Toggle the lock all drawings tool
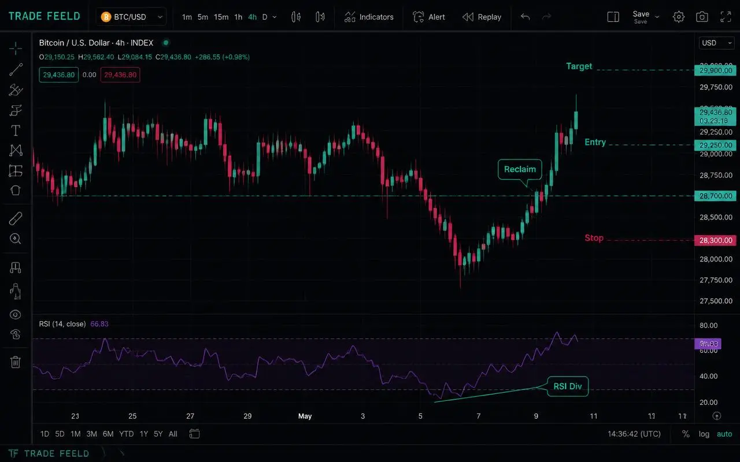740x462 pixels. point(16,290)
